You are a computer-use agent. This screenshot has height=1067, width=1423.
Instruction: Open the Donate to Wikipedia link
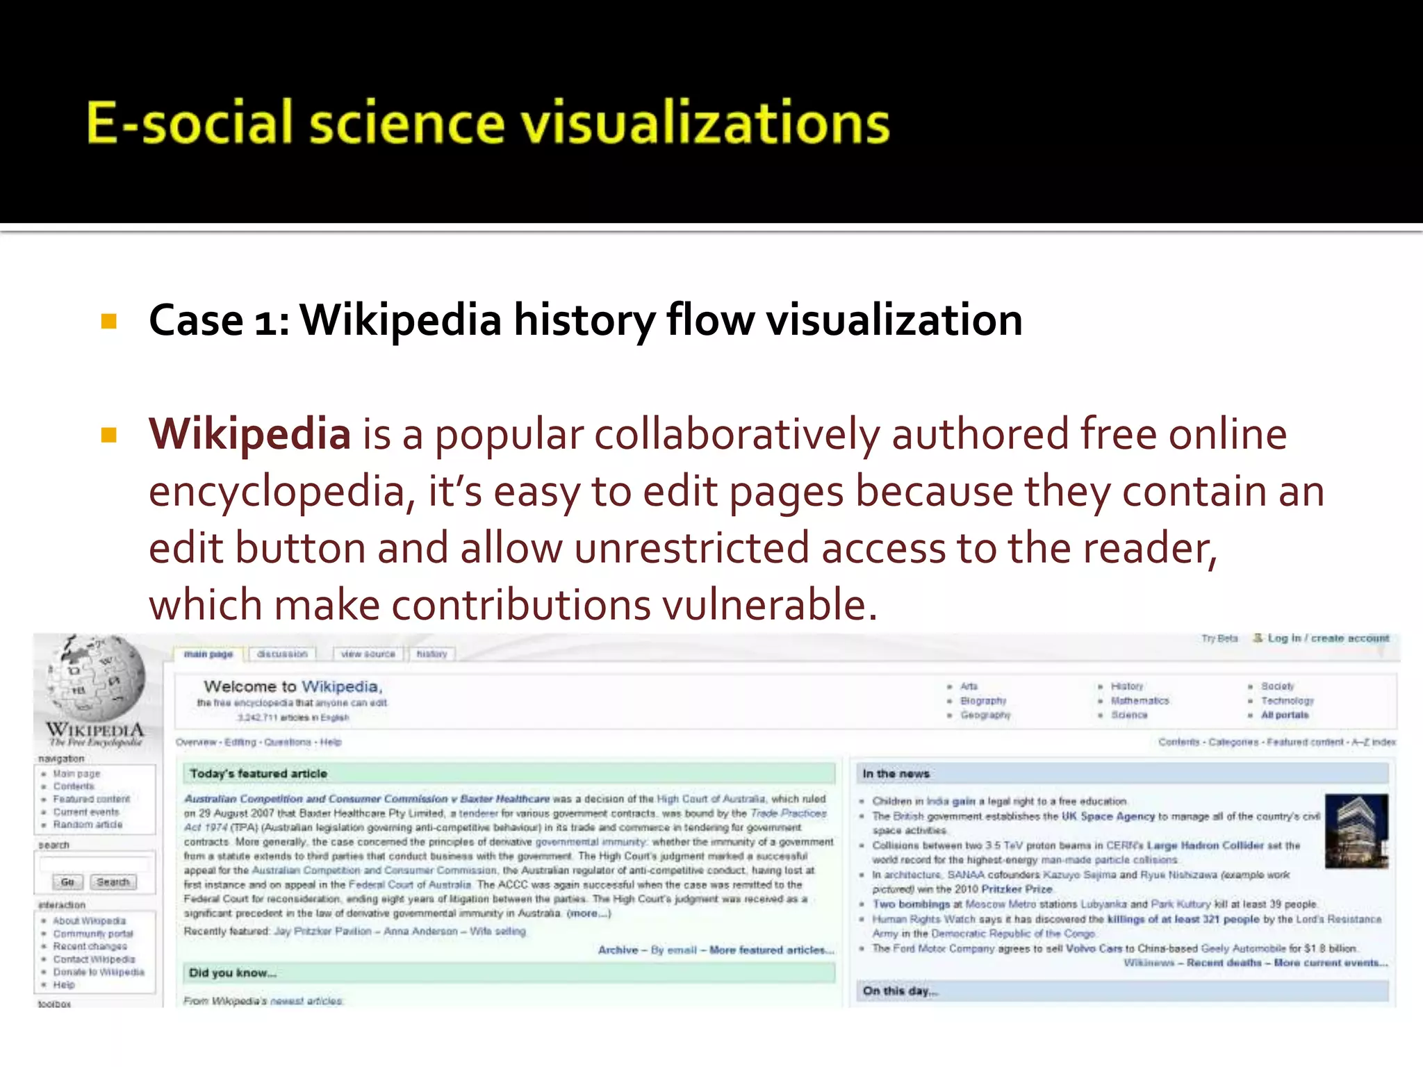(99, 972)
